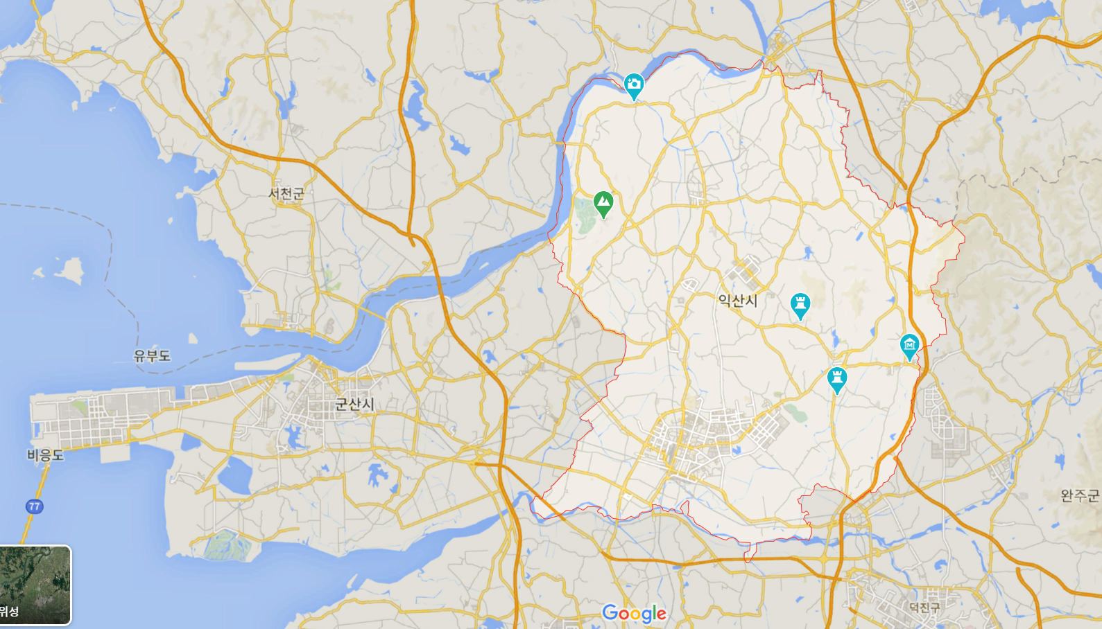The image size is (1102, 629).
Task: Click the 군산시 city label
Action: [x=354, y=404]
